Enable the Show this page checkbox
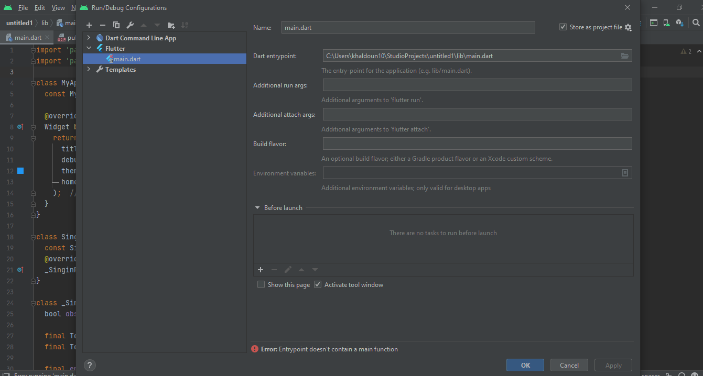 (x=261, y=285)
